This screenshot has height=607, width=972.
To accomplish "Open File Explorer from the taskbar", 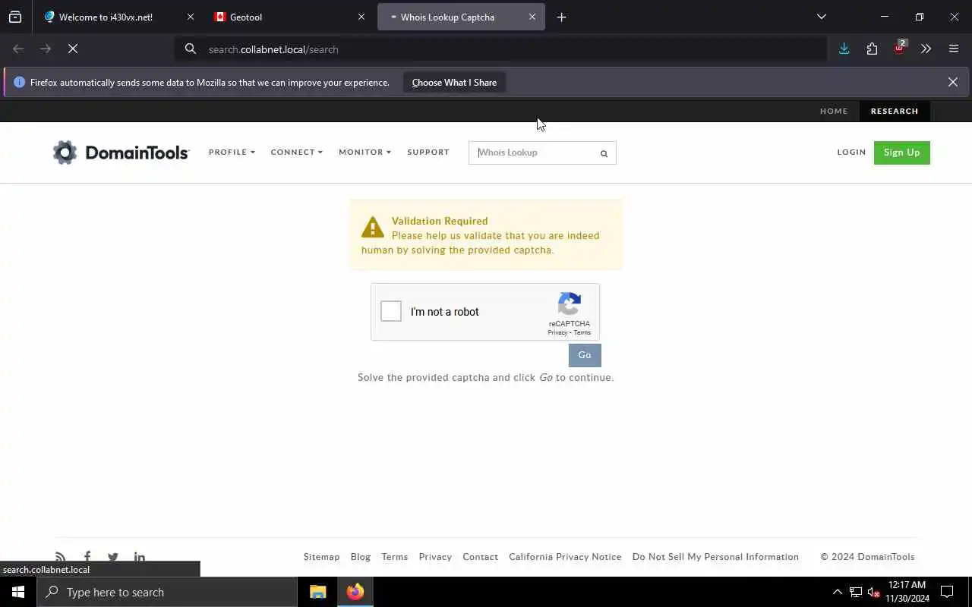I will coord(317,592).
